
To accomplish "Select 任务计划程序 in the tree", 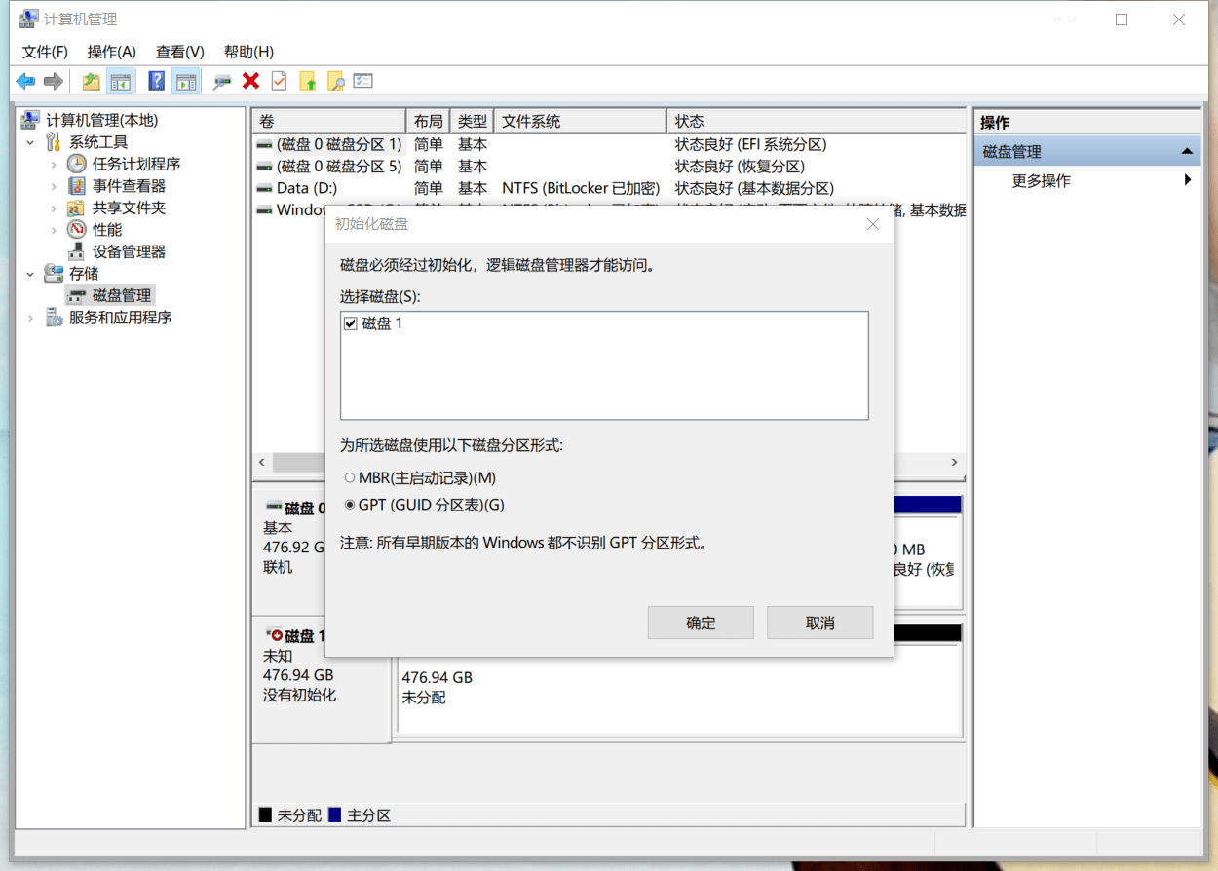I will click(x=135, y=164).
